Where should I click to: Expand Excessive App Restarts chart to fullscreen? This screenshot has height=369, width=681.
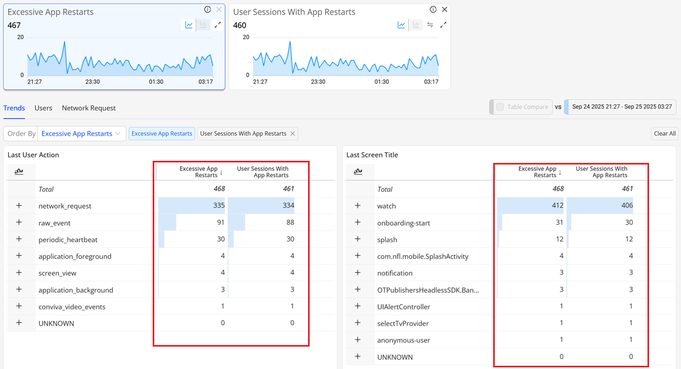pyautogui.click(x=218, y=25)
